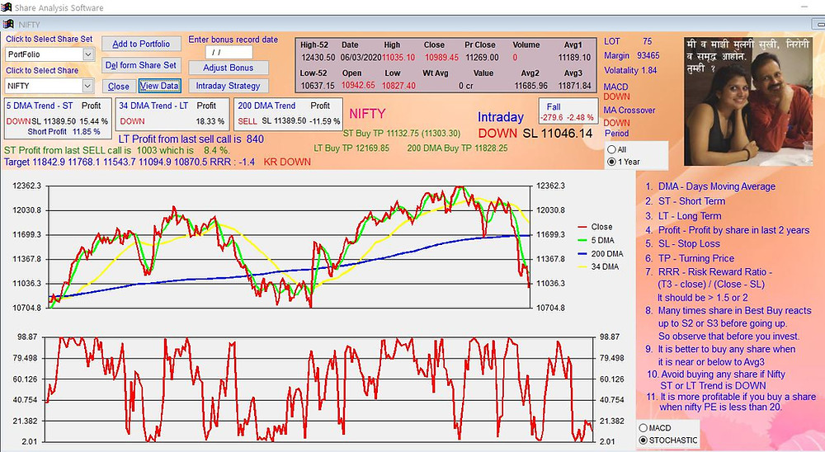The height and width of the screenshot is (452, 825).
Task: Click the Volatality 1.84 text
Action: (630, 70)
